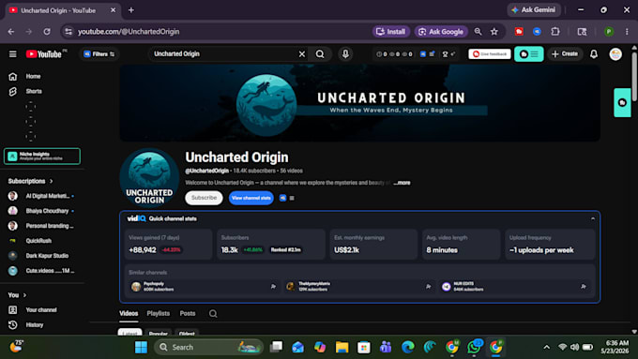
Task: Open a new Chrome tab
Action: [x=131, y=10]
